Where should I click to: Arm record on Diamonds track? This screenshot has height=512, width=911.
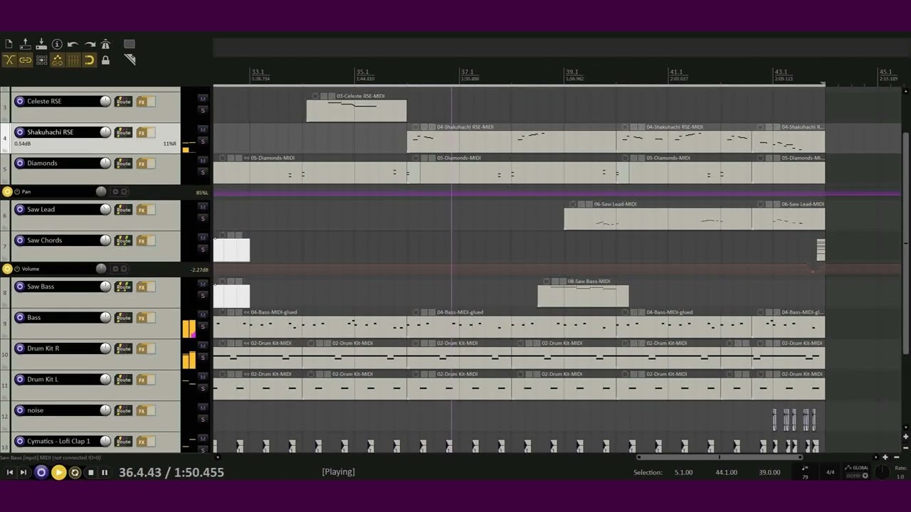(x=20, y=163)
